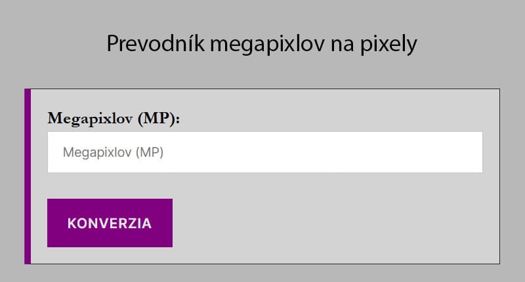The height and width of the screenshot is (282, 525).
Task: Click the Megapixlov (MP) input field
Action: [264, 152]
